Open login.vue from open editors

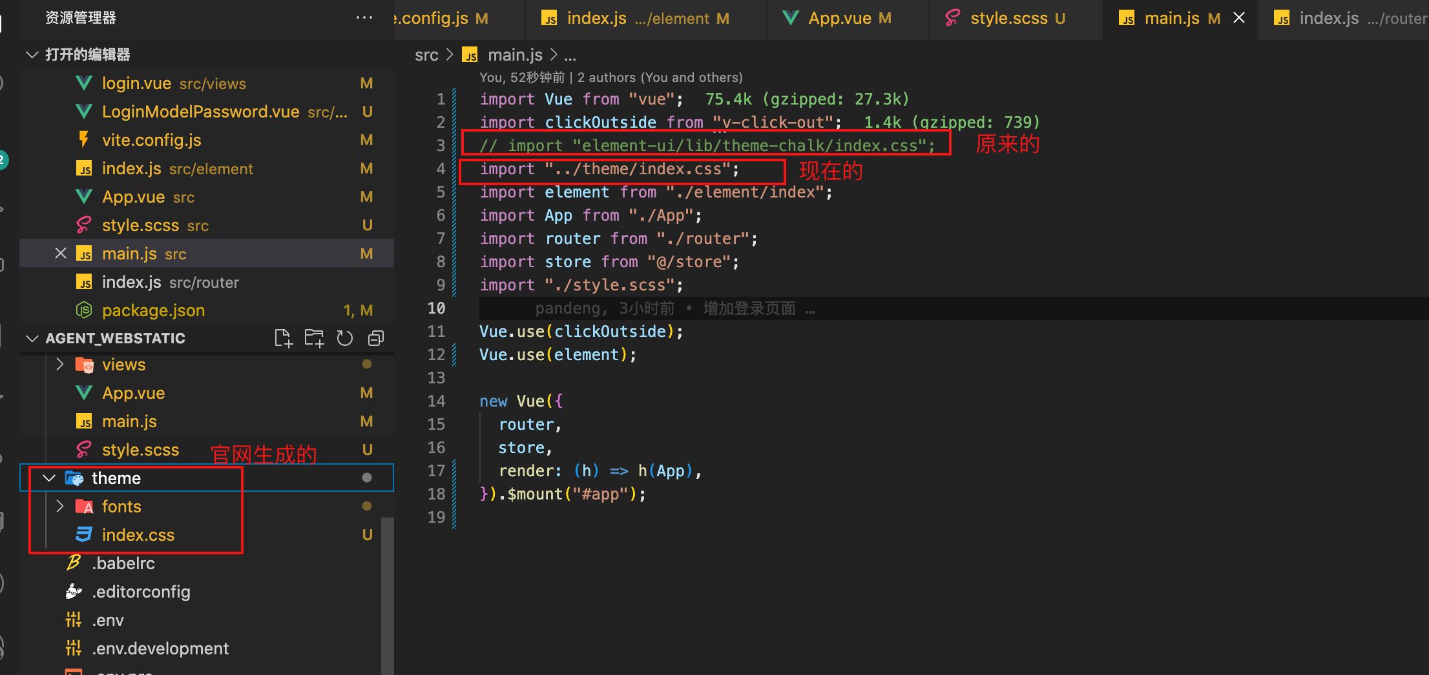(x=207, y=83)
